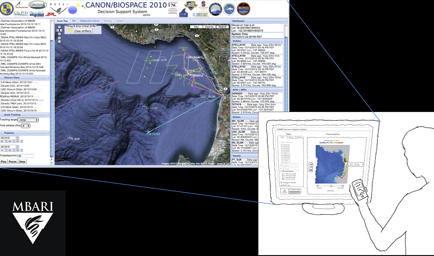Image resolution: width=434 pixels, height=256 pixels.
Task: Click the Pause playback button
Action: coord(12,161)
